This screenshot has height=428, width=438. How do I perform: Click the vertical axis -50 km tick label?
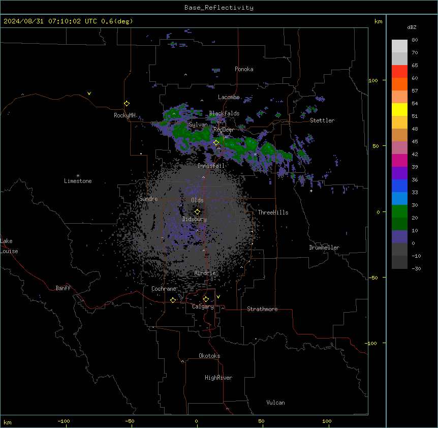click(x=373, y=278)
